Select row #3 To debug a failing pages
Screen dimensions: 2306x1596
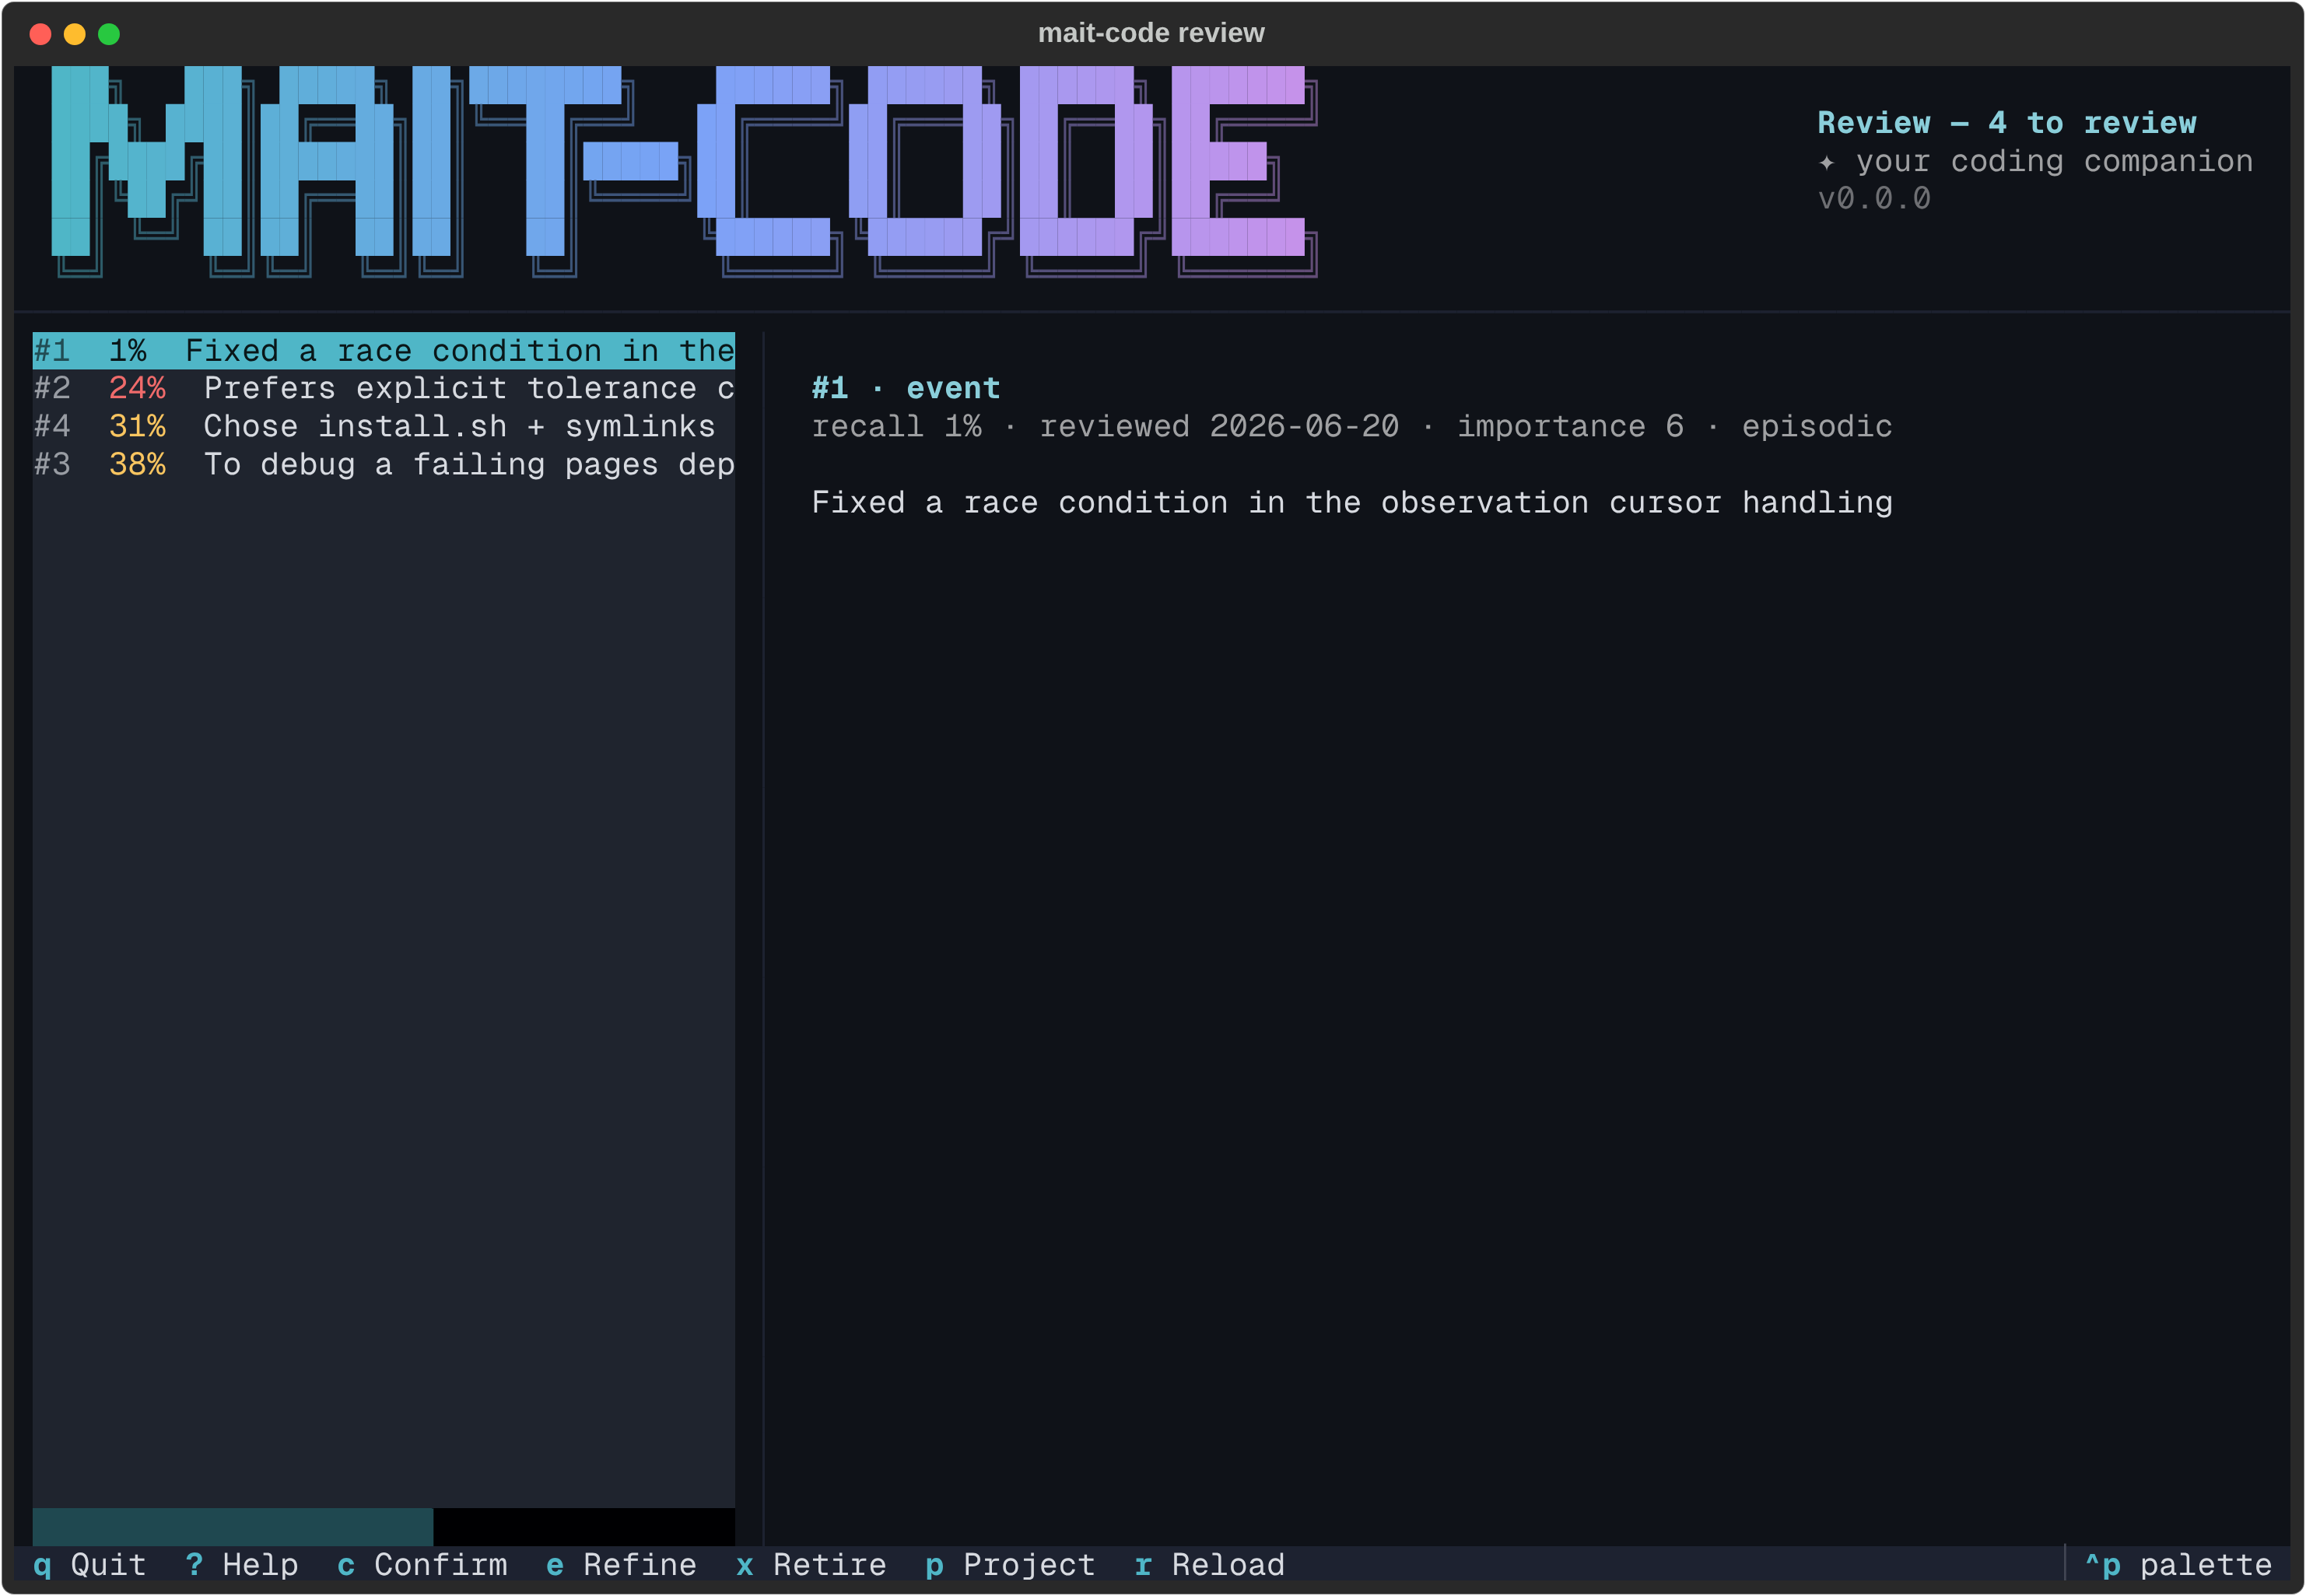(383, 464)
